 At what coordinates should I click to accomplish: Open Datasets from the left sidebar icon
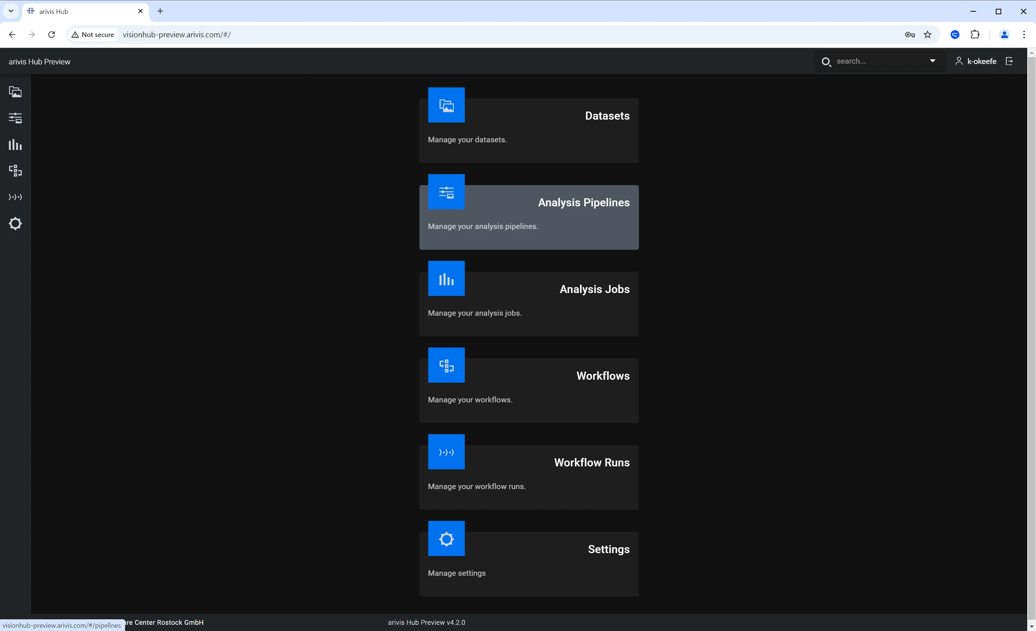[15, 92]
